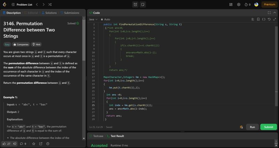The height and width of the screenshot is (148, 279).
Task: Switch to the Editorial tab
Action: click(x=31, y=13)
